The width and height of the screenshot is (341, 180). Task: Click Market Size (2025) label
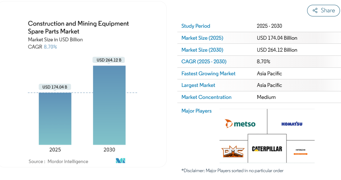coord(202,38)
